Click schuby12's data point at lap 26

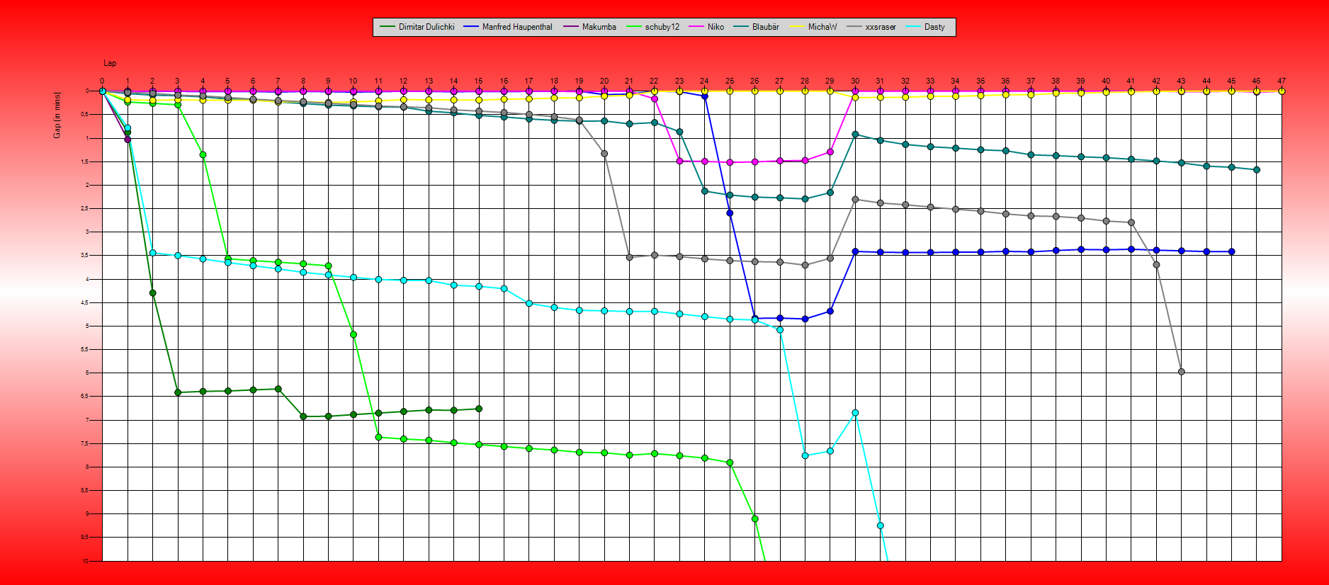click(754, 518)
